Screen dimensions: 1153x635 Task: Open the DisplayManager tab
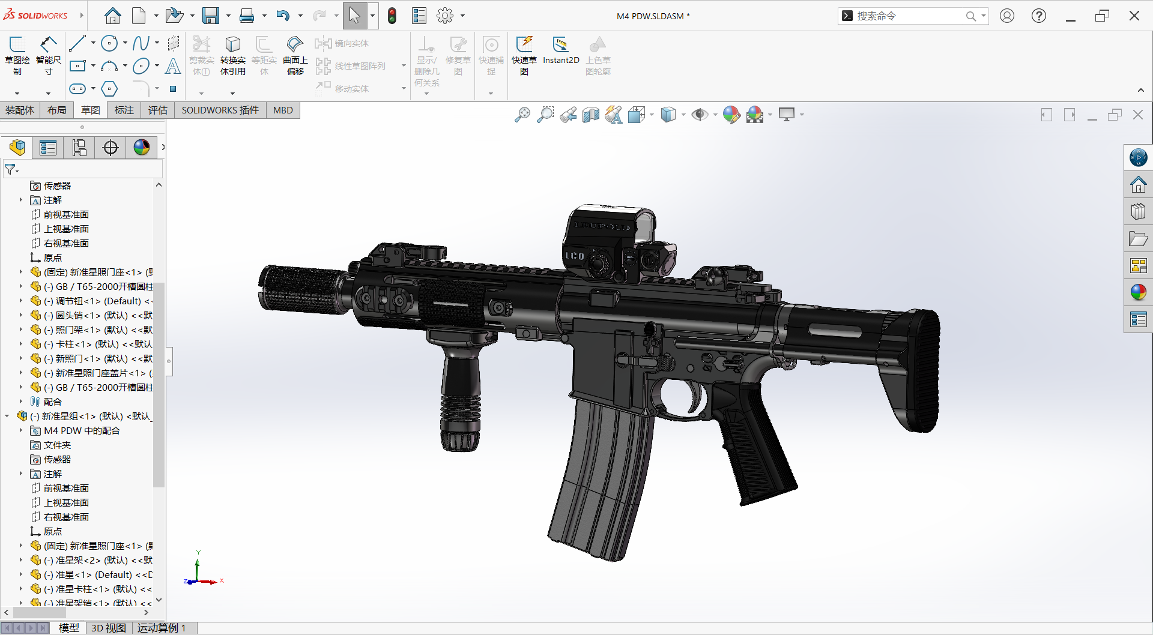click(x=142, y=148)
